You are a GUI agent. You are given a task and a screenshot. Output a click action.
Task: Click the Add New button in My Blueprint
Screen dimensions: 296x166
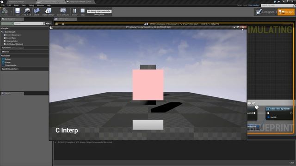click(7, 24)
